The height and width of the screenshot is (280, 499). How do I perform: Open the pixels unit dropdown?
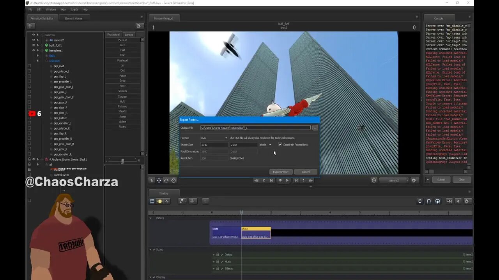(265, 145)
